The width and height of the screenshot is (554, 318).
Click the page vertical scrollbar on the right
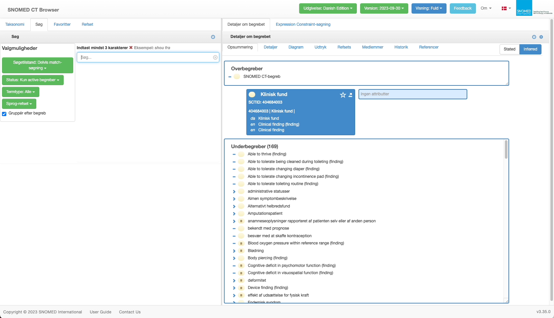pos(552,160)
